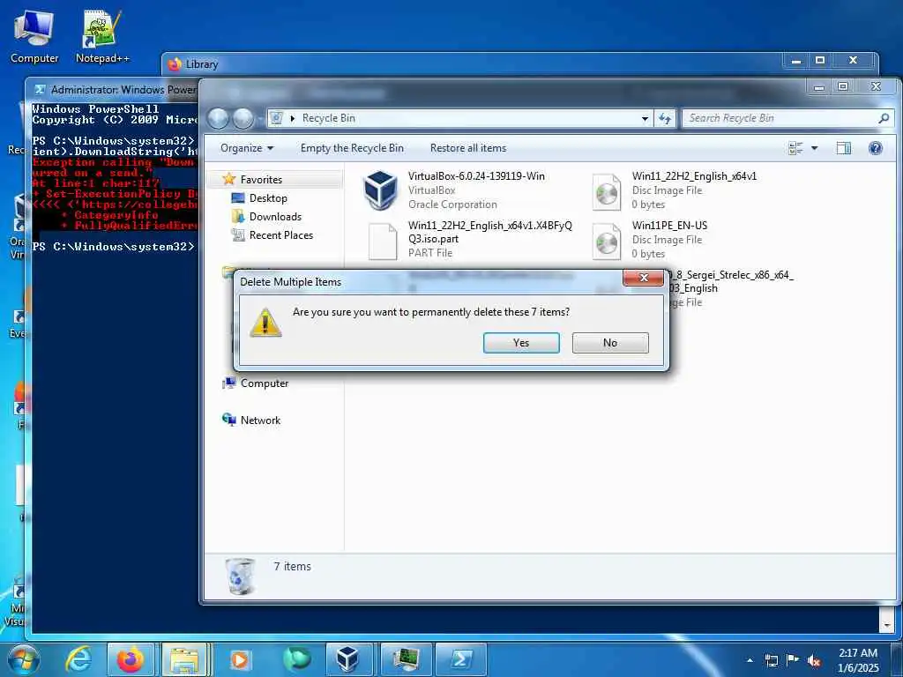The width and height of the screenshot is (903, 677).
Task: Click the recycle bin details pane icon
Action: pyautogui.click(x=240, y=576)
